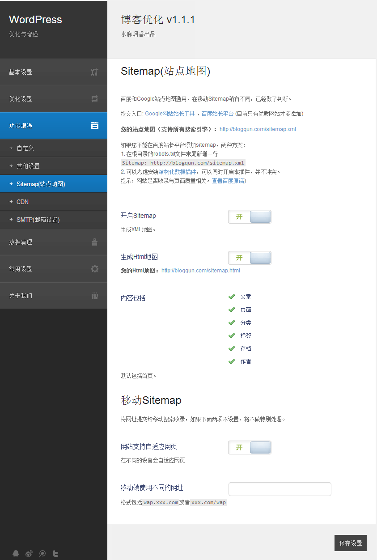Open the QQ penguin icon link
The height and width of the screenshot is (560, 377).
(16, 553)
